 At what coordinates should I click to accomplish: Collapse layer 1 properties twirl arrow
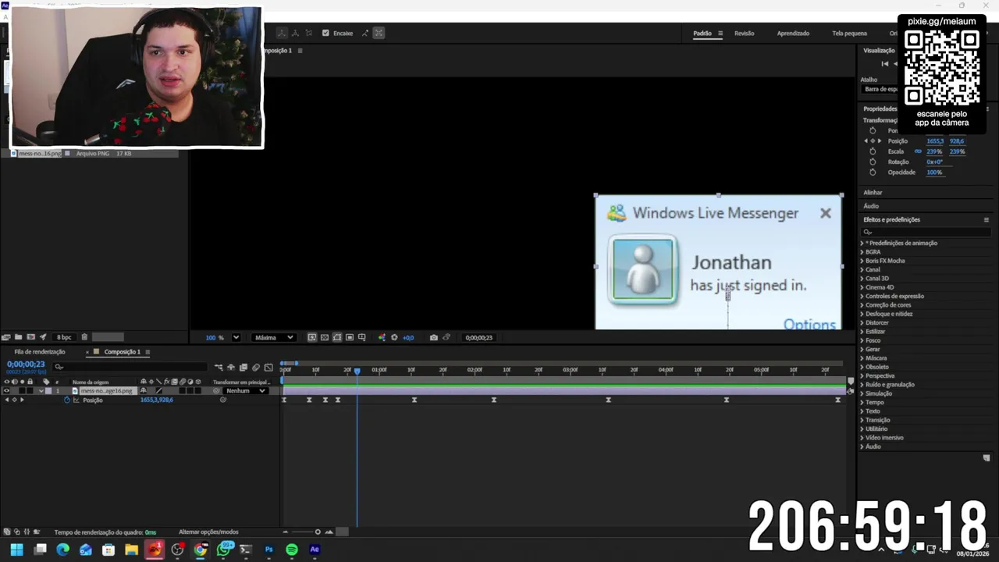point(41,390)
